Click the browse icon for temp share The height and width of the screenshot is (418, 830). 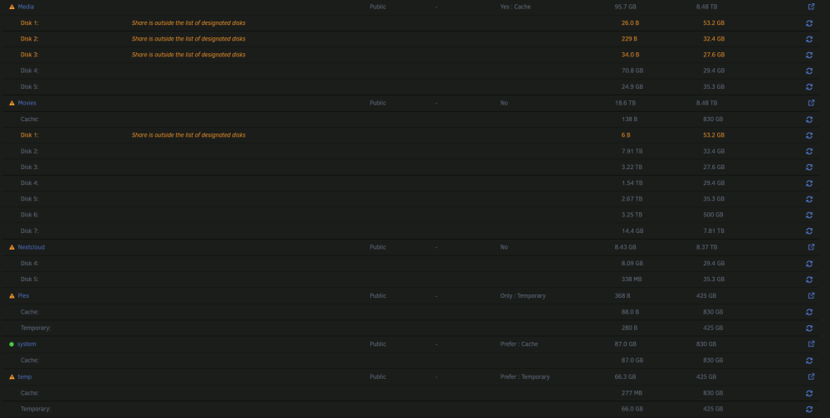[x=811, y=377]
